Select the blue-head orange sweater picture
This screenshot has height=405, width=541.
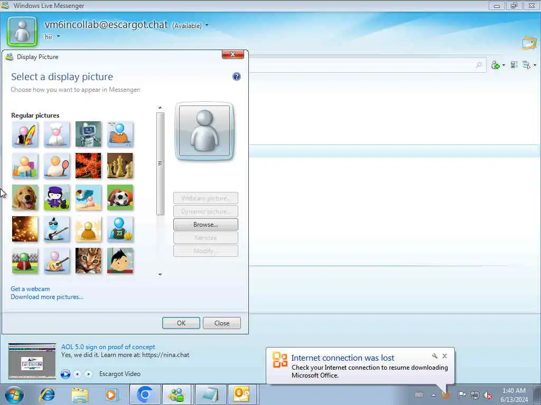[120, 134]
